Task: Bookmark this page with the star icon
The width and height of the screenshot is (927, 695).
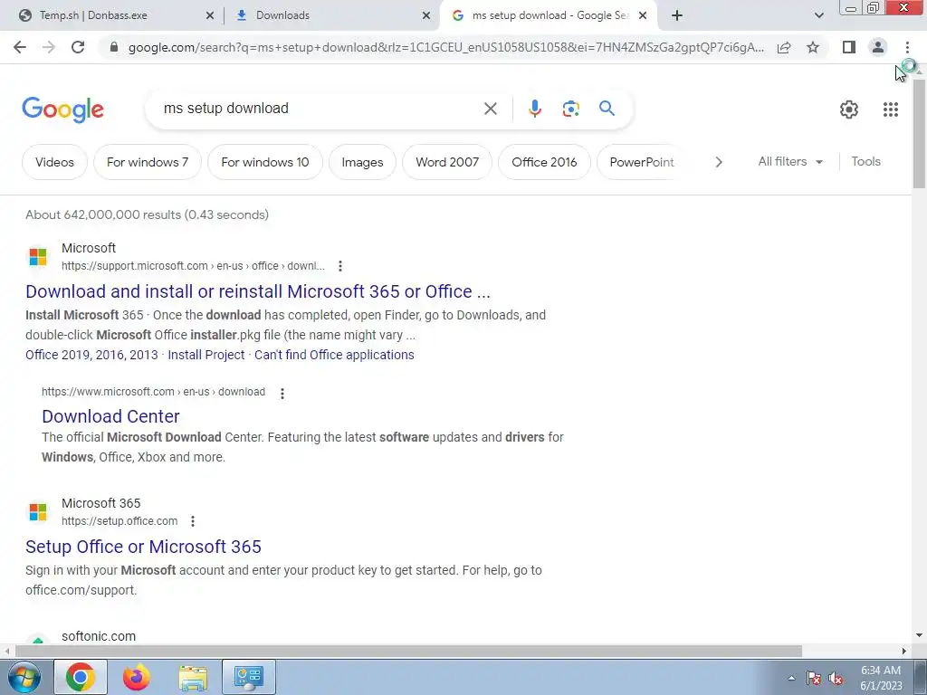Action: 813,47
